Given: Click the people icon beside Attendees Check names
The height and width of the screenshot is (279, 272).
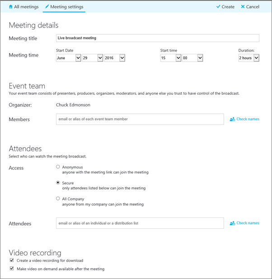Looking at the screenshot, I should [232, 223].
